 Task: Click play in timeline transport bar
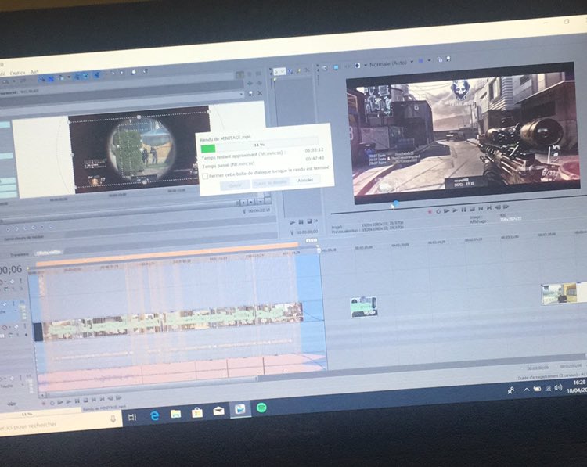69,401
